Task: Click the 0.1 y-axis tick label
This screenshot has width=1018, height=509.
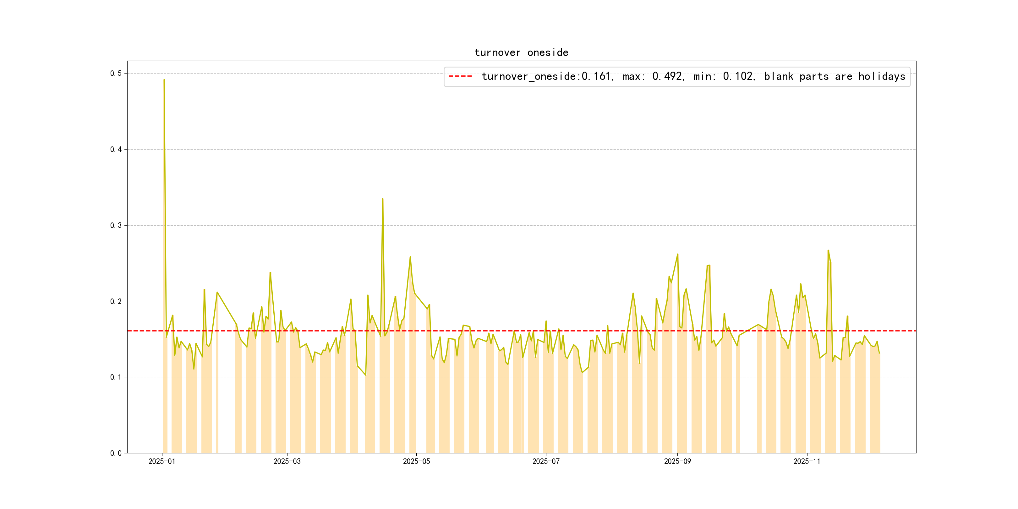Action: (116, 377)
